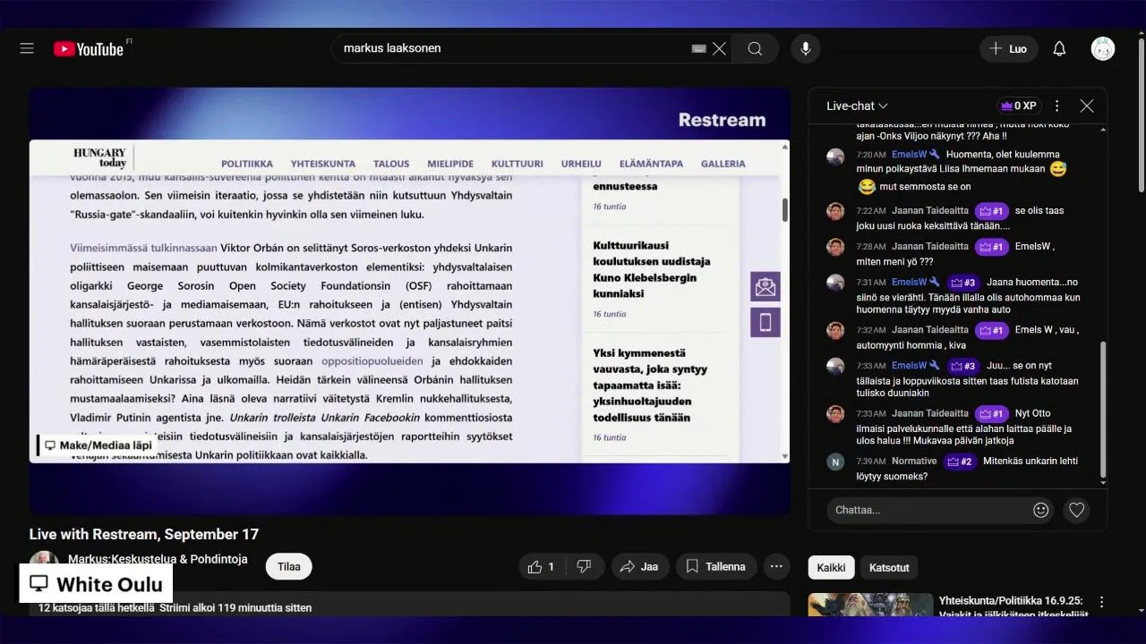Viewport: 1146px width, 644px height.
Task: Open emoji picker in chat input
Action: (x=1040, y=510)
